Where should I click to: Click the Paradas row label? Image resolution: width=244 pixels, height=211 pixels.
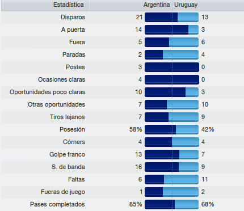[74, 54]
